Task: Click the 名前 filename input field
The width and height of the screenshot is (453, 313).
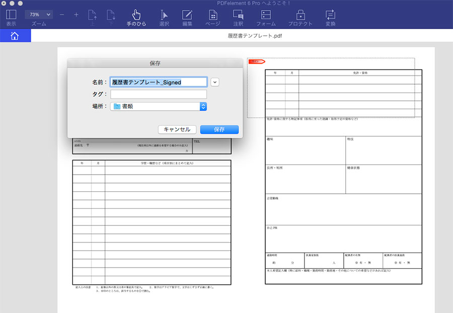Action: 159,83
